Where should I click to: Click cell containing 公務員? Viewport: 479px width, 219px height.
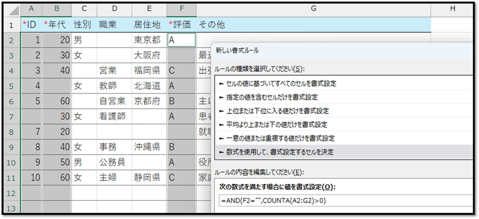click(x=114, y=162)
